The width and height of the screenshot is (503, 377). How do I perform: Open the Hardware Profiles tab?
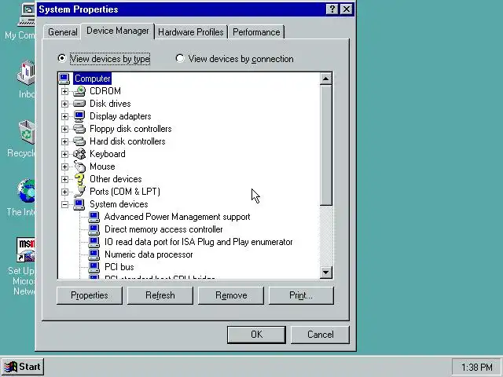click(191, 32)
